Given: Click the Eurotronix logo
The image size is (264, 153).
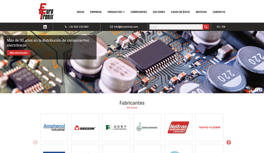Looking at the screenshot, I should click(46, 12).
